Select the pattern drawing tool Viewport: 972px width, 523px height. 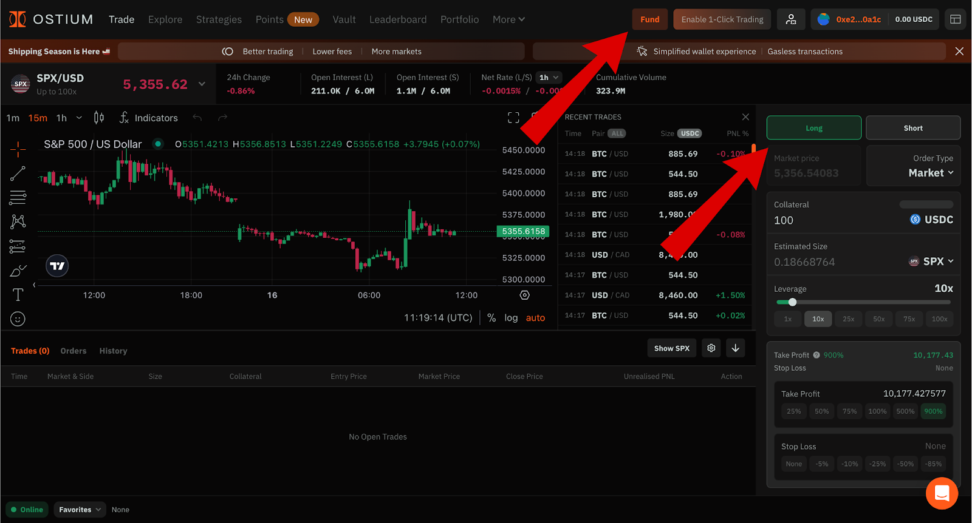(x=18, y=221)
